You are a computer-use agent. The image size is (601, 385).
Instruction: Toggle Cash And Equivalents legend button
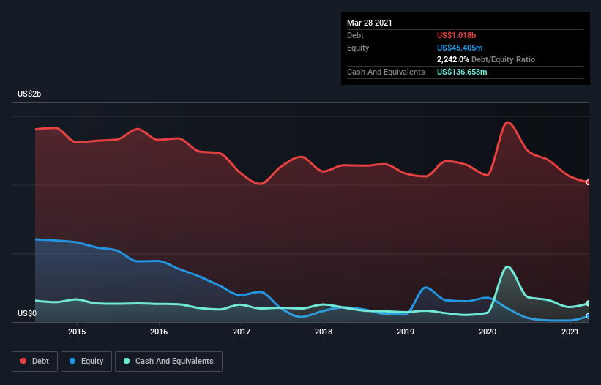click(168, 362)
